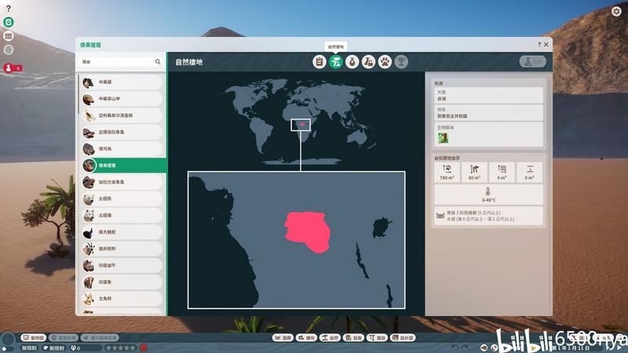
Task: Select the first animal in the list
Action: (x=122, y=82)
